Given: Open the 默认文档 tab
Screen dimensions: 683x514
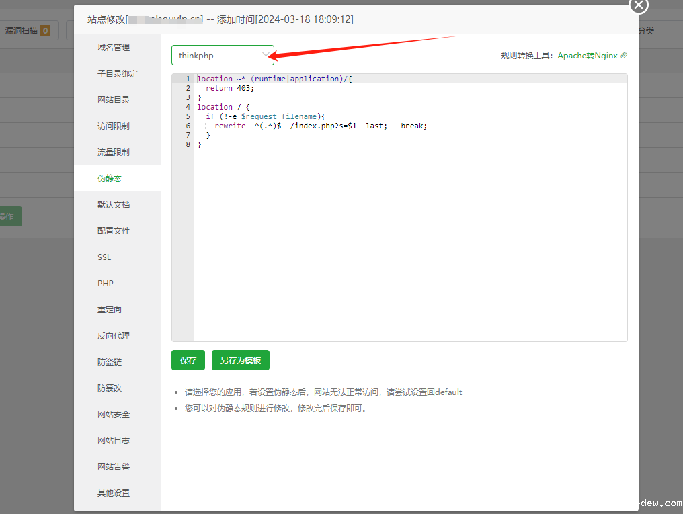Looking at the screenshot, I should 114,205.
